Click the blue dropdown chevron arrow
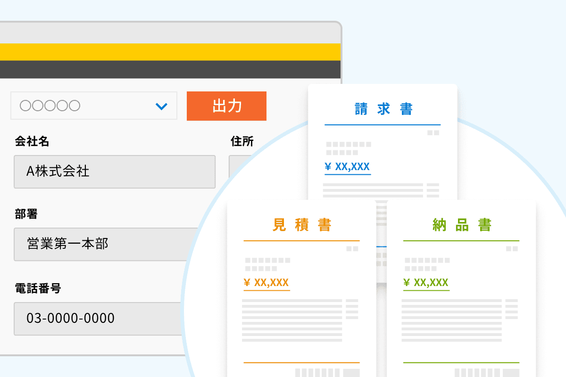This screenshot has height=377, width=566. coord(161,107)
